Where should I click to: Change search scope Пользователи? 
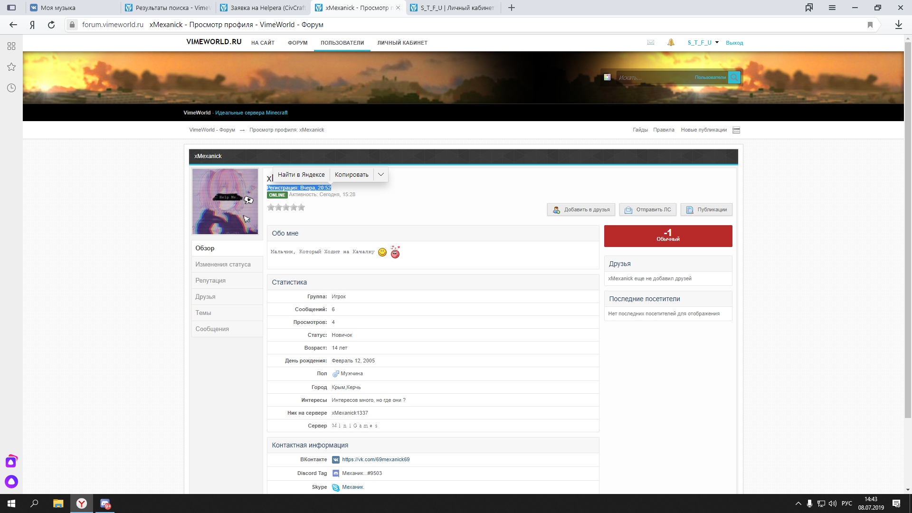[x=710, y=77]
